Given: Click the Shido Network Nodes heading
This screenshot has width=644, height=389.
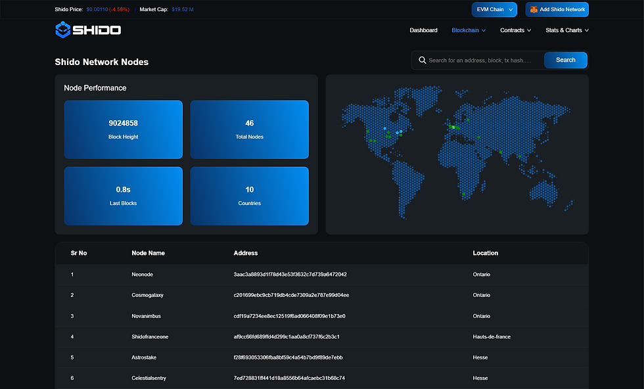Looking at the screenshot, I should (102, 62).
